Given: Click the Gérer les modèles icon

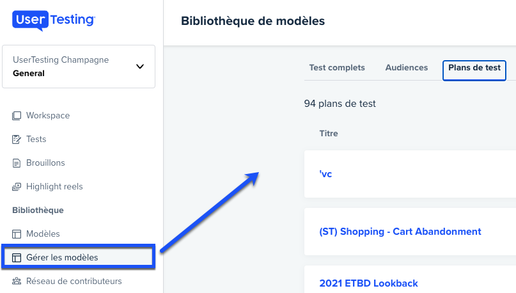Looking at the screenshot, I should [17, 257].
